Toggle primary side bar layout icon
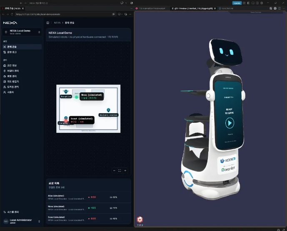287x231 pixels. [249, 3]
